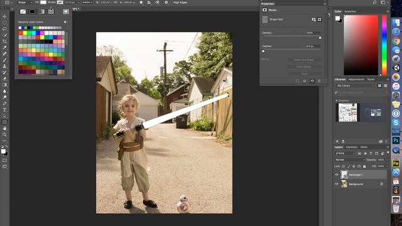Select the Crop tool
This screenshot has height=226, width=402.
point(4,41)
